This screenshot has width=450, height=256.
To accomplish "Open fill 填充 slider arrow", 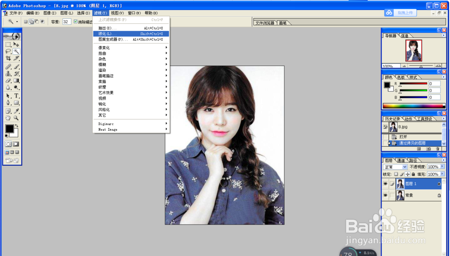I will pyautogui.click(x=442, y=174).
